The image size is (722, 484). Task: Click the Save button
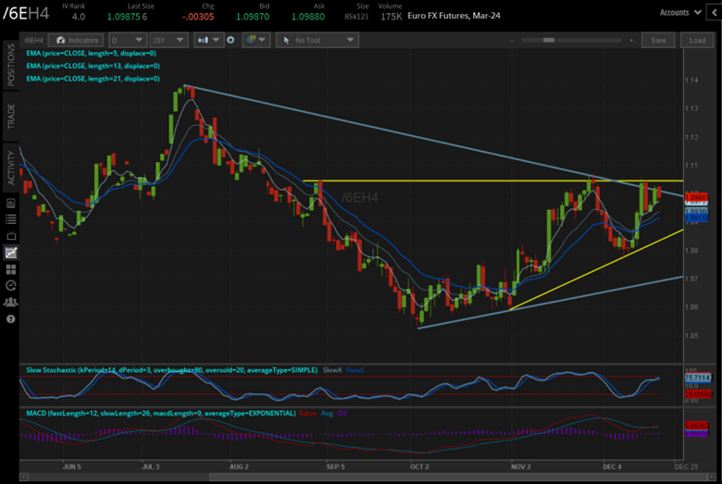click(658, 41)
